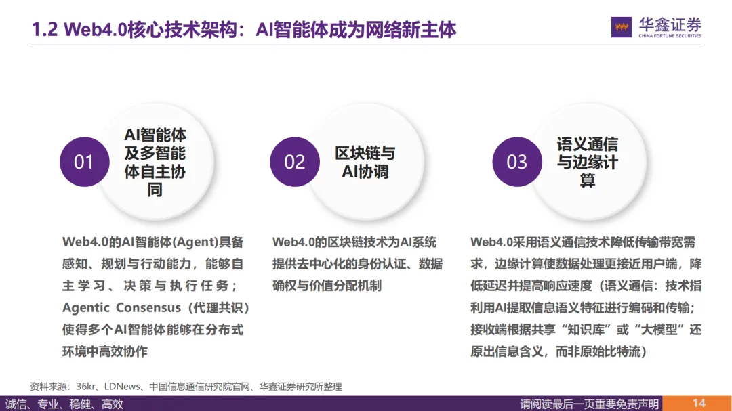
Task: Select the slide title about Web4.0核心技术架构
Action: click(x=244, y=29)
